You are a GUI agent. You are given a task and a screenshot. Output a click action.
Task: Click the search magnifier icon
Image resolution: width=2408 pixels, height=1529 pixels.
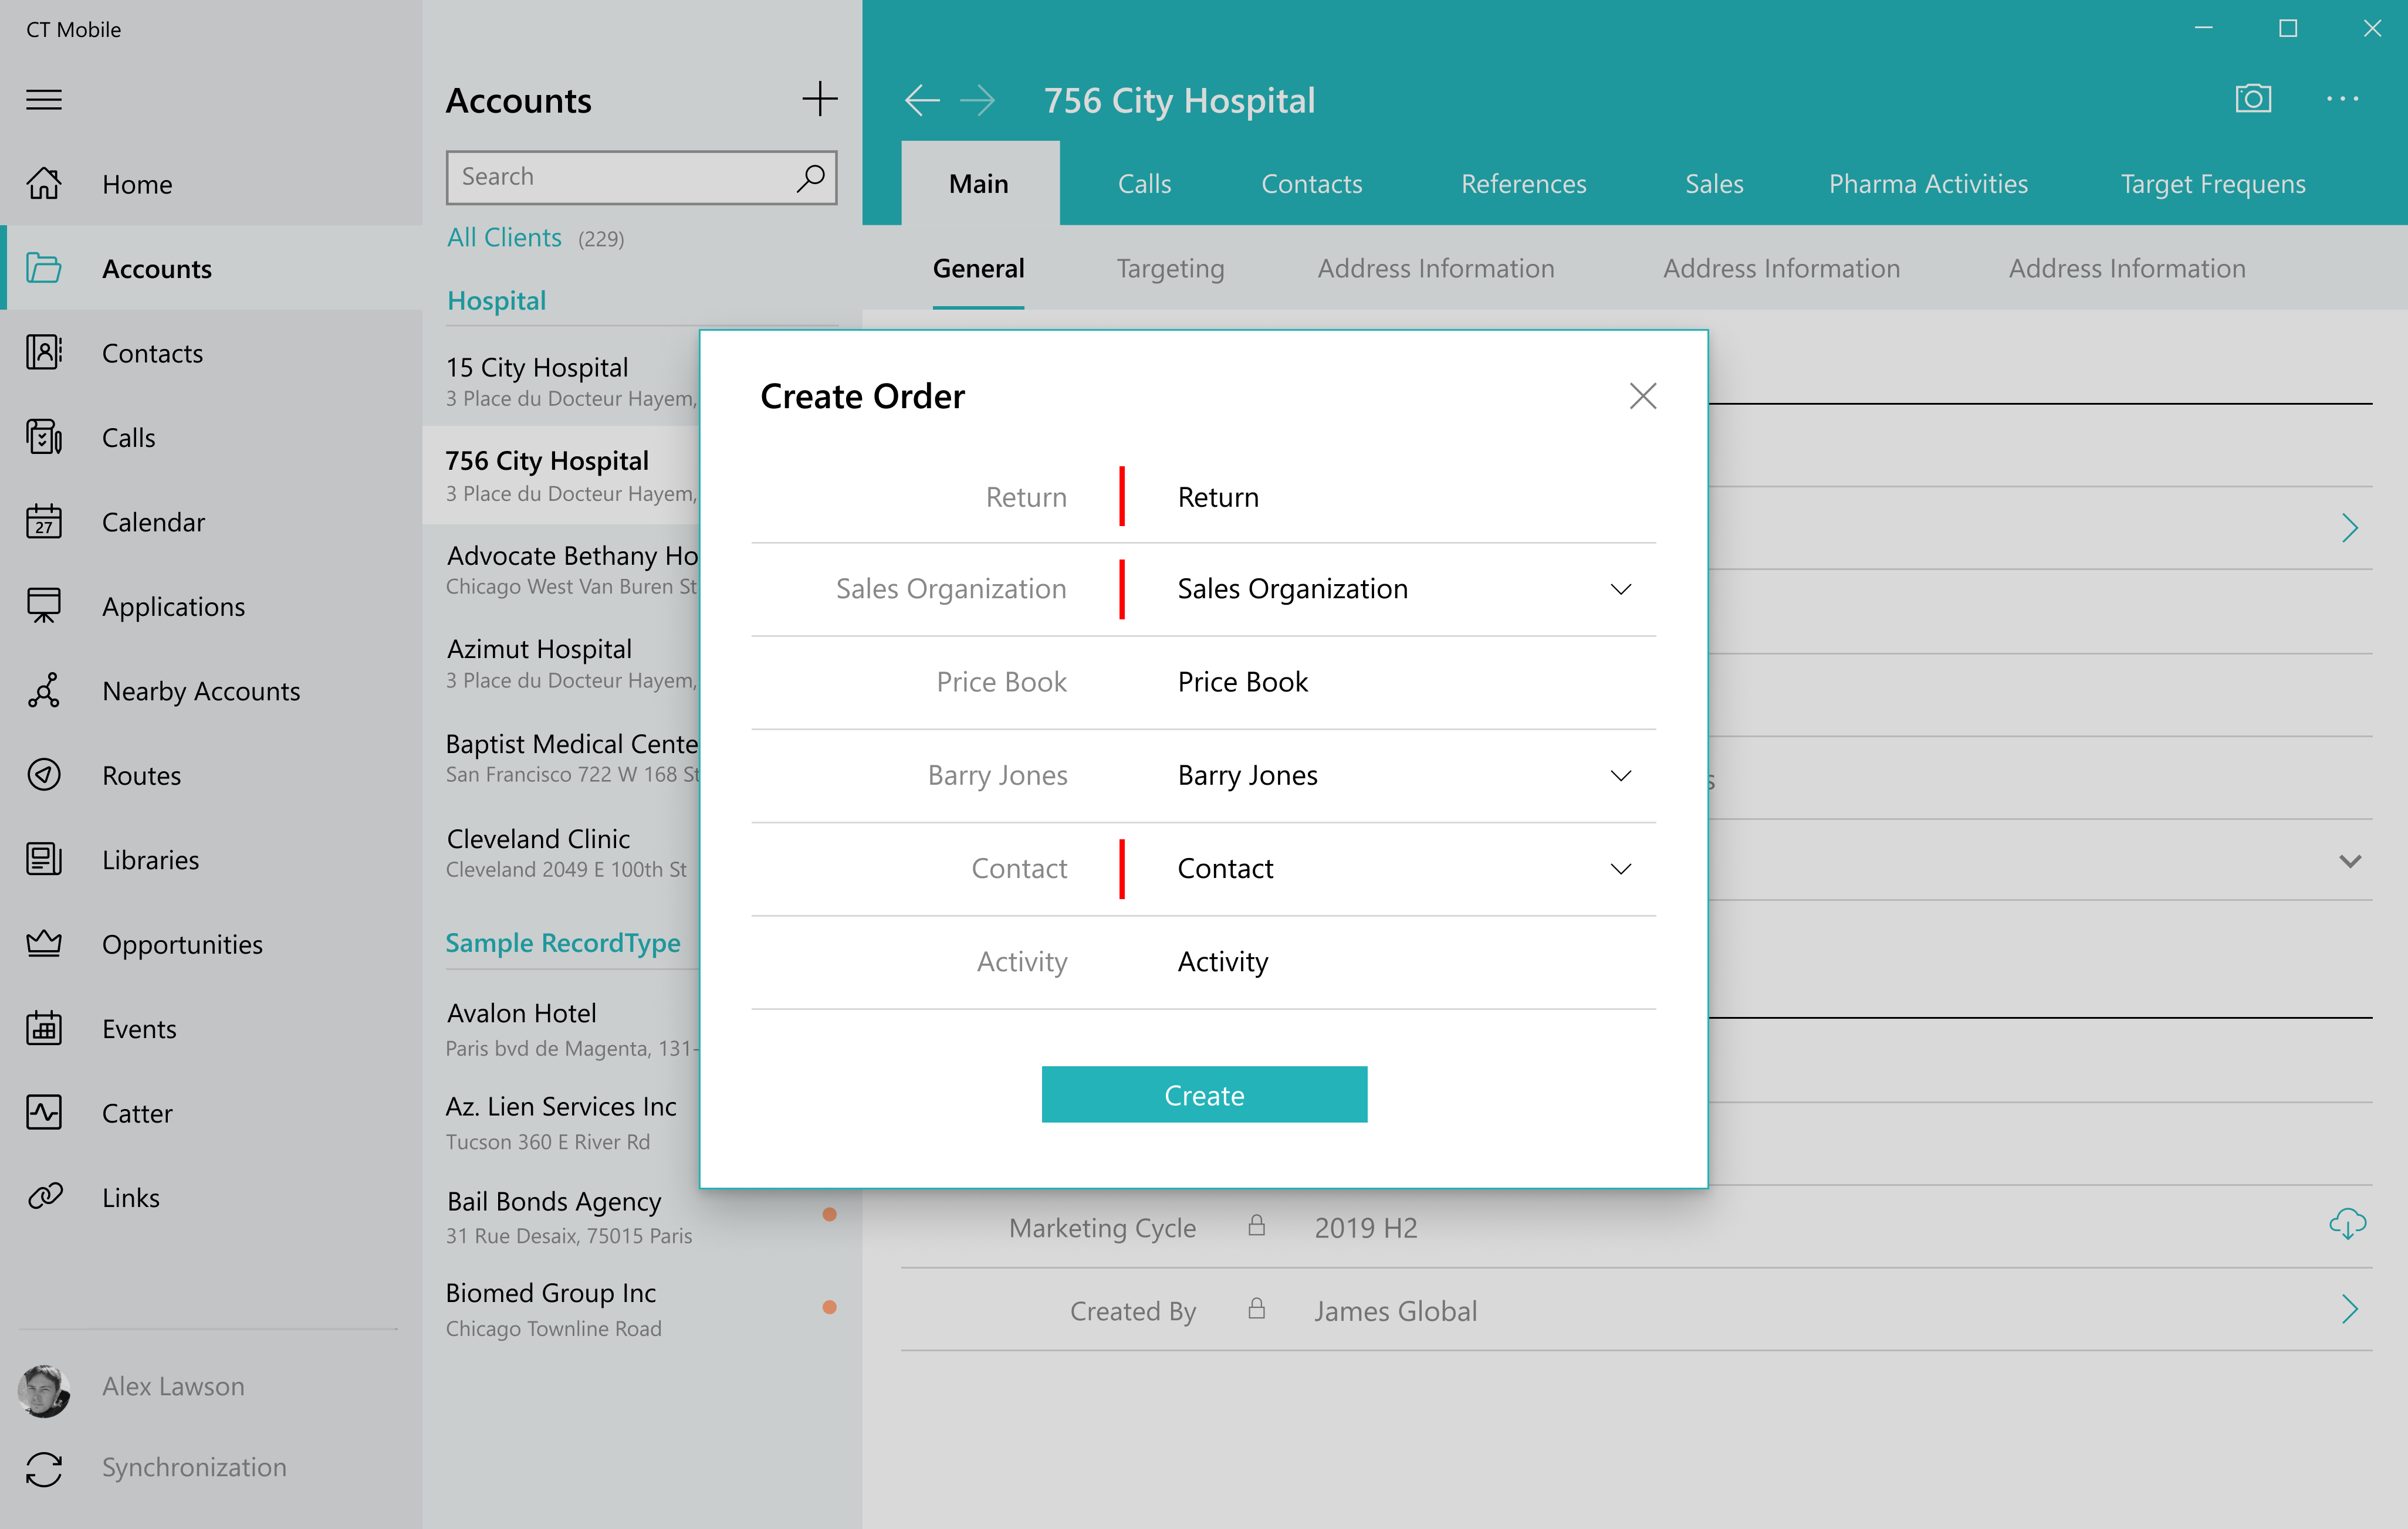point(810,177)
